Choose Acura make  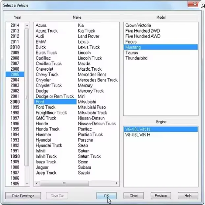(41, 25)
